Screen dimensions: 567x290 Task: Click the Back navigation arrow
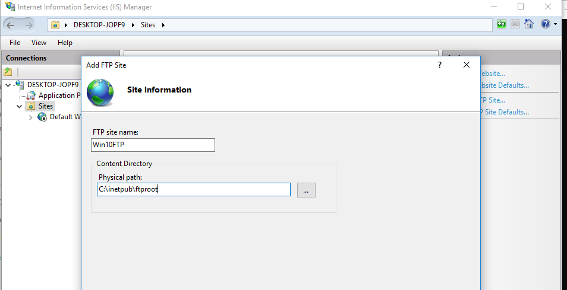pyautogui.click(x=11, y=24)
